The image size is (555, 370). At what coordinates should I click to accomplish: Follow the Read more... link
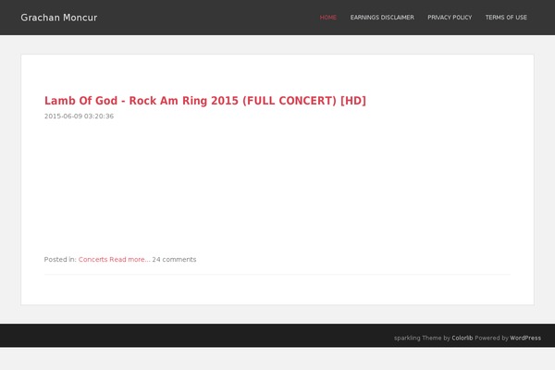click(129, 259)
